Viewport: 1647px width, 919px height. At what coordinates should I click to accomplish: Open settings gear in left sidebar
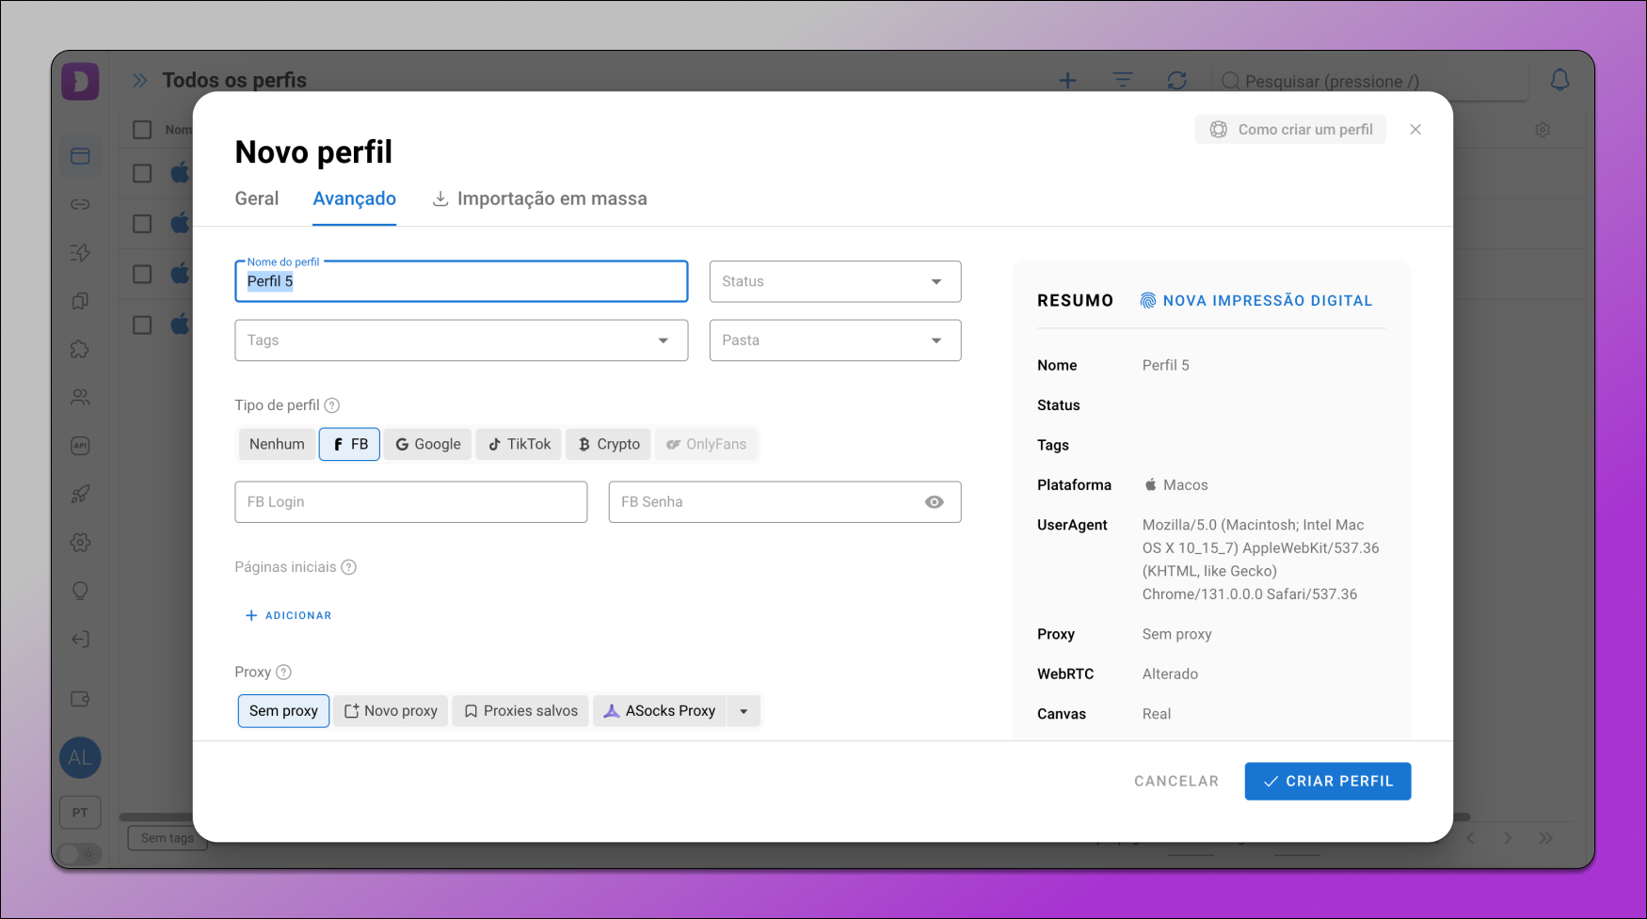pos(80,543)
